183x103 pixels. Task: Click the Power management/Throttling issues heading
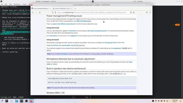pos(64,16)
